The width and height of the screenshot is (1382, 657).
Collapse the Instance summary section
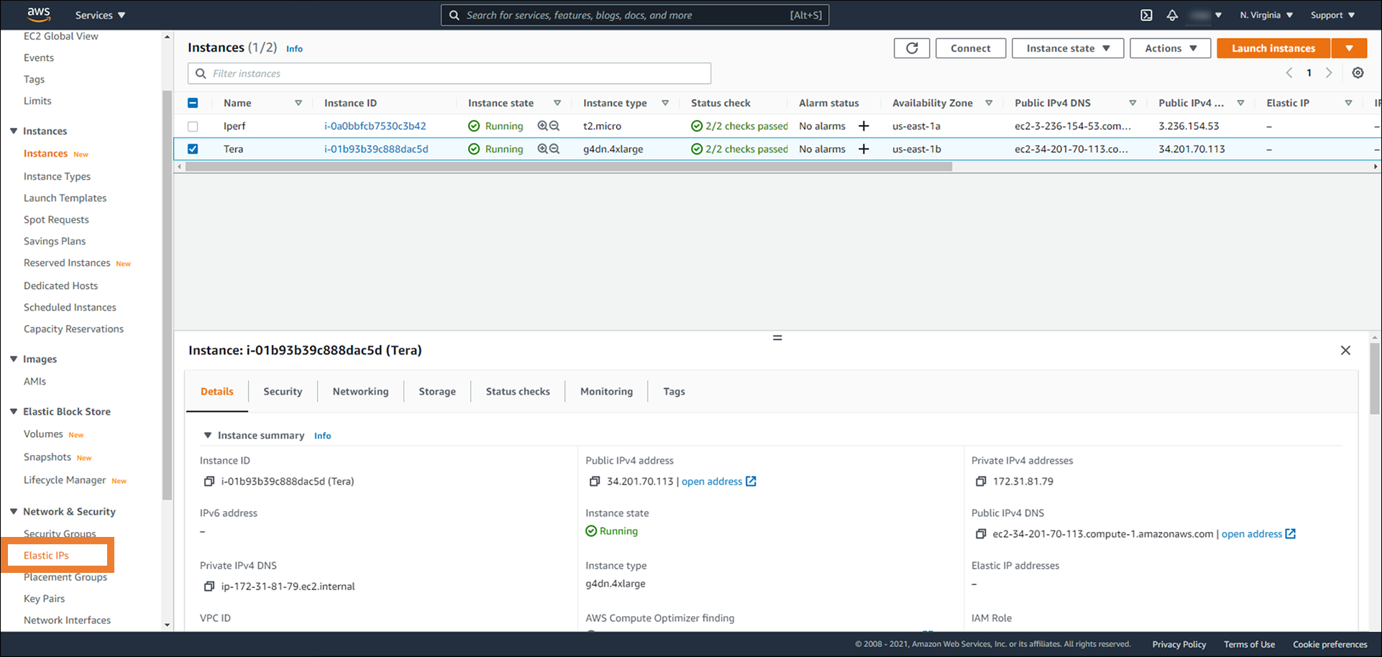point(208,435)
